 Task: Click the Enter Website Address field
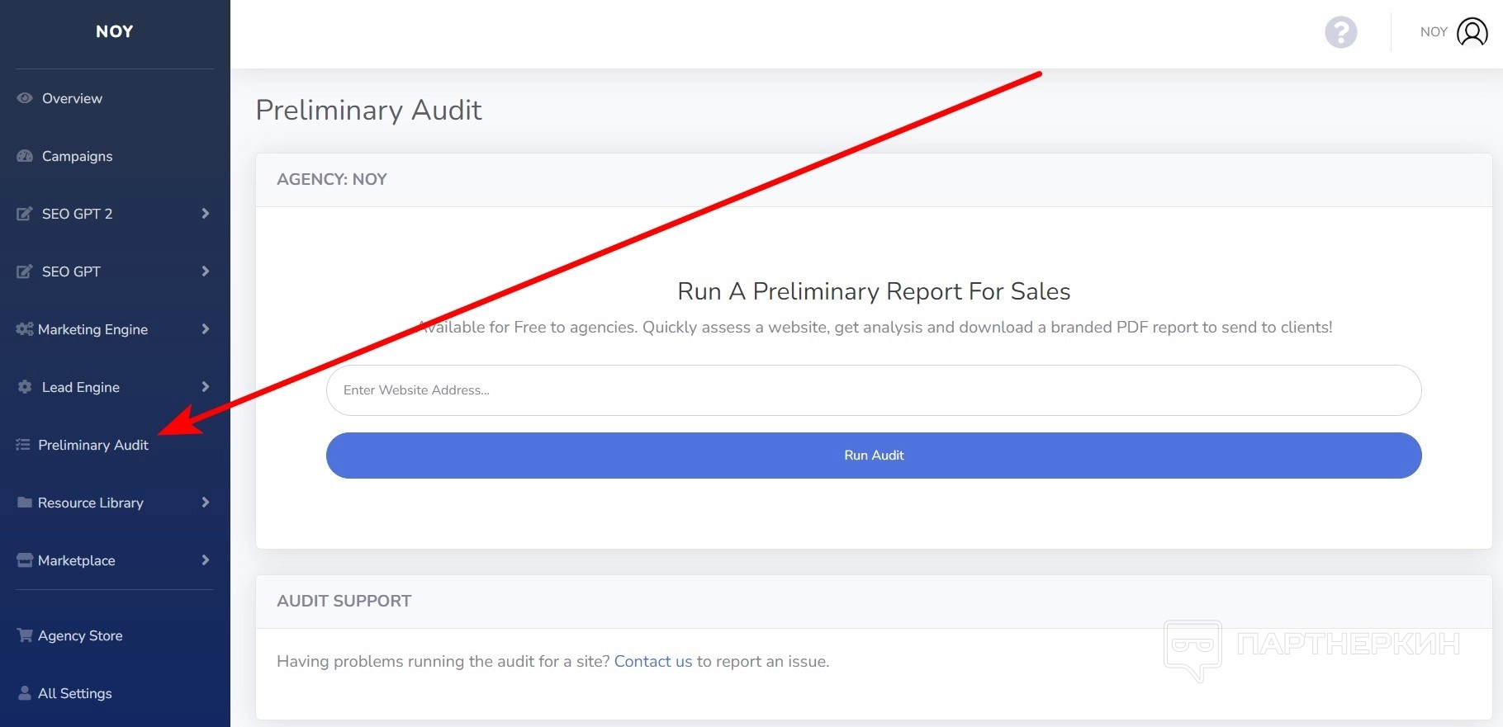click(874, 390)
